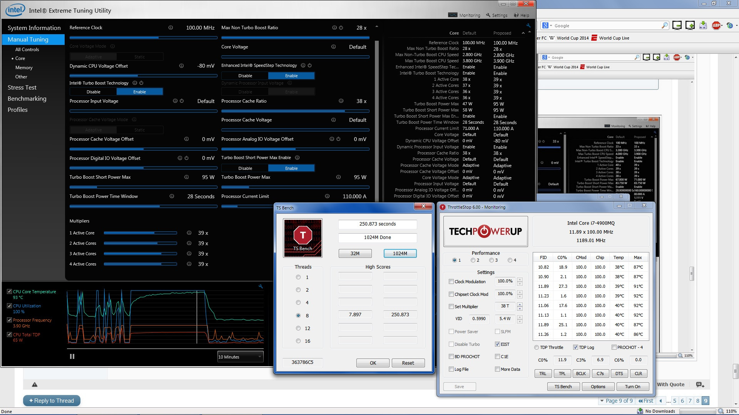
Task: Click the green download arrow icon in browser toolbar
Action: pos(703,26)
